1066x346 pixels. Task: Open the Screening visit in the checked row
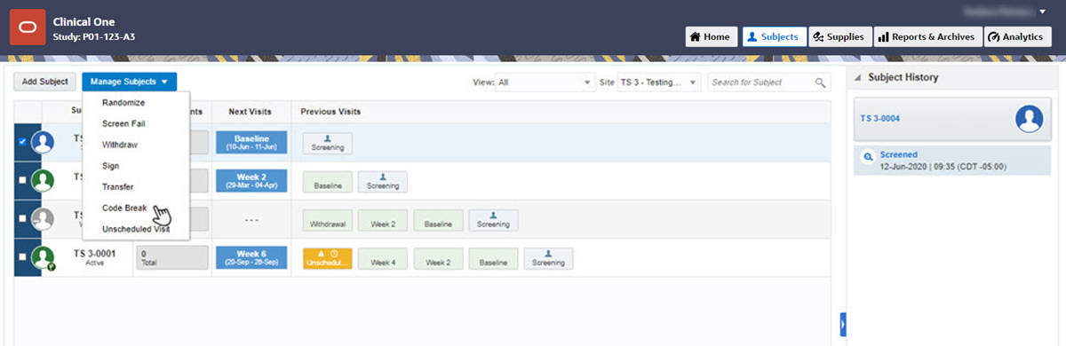(x=328, y=143)
